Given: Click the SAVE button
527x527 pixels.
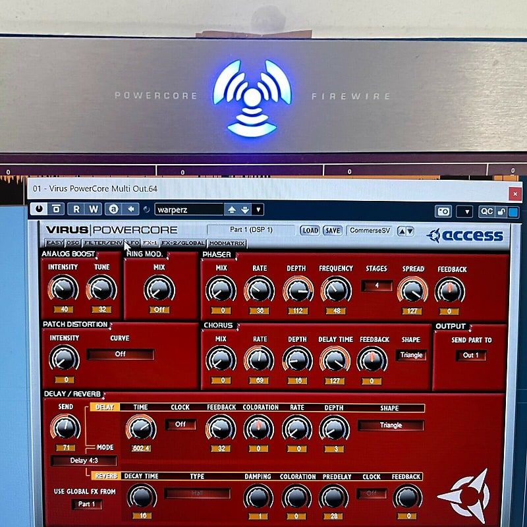Looking at the screenshot, I should click(x=333, y=231).
